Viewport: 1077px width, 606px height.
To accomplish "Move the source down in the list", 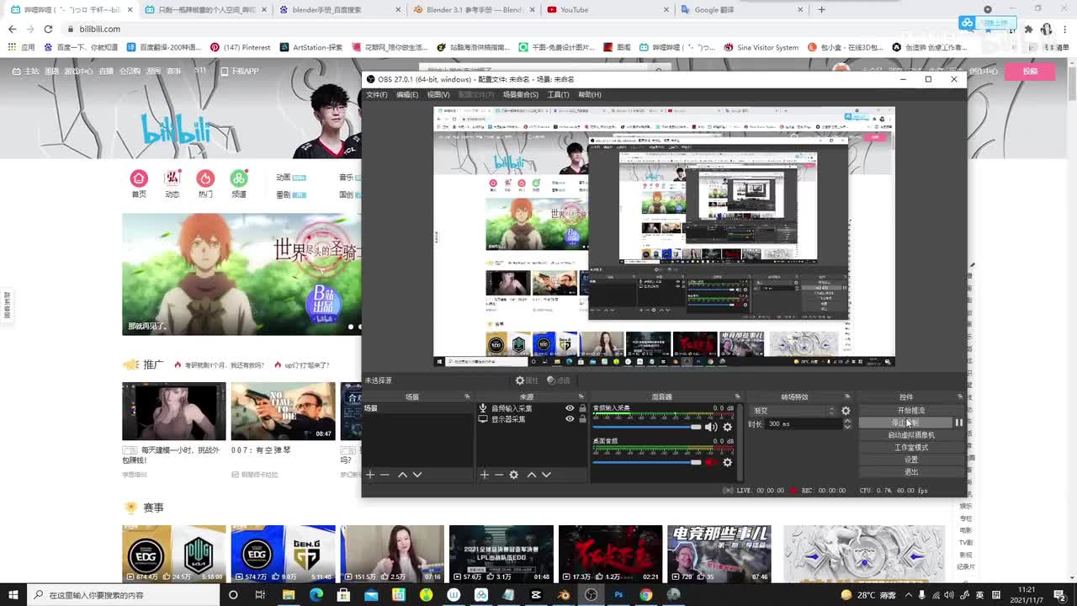I will click(x=546, y=475).
